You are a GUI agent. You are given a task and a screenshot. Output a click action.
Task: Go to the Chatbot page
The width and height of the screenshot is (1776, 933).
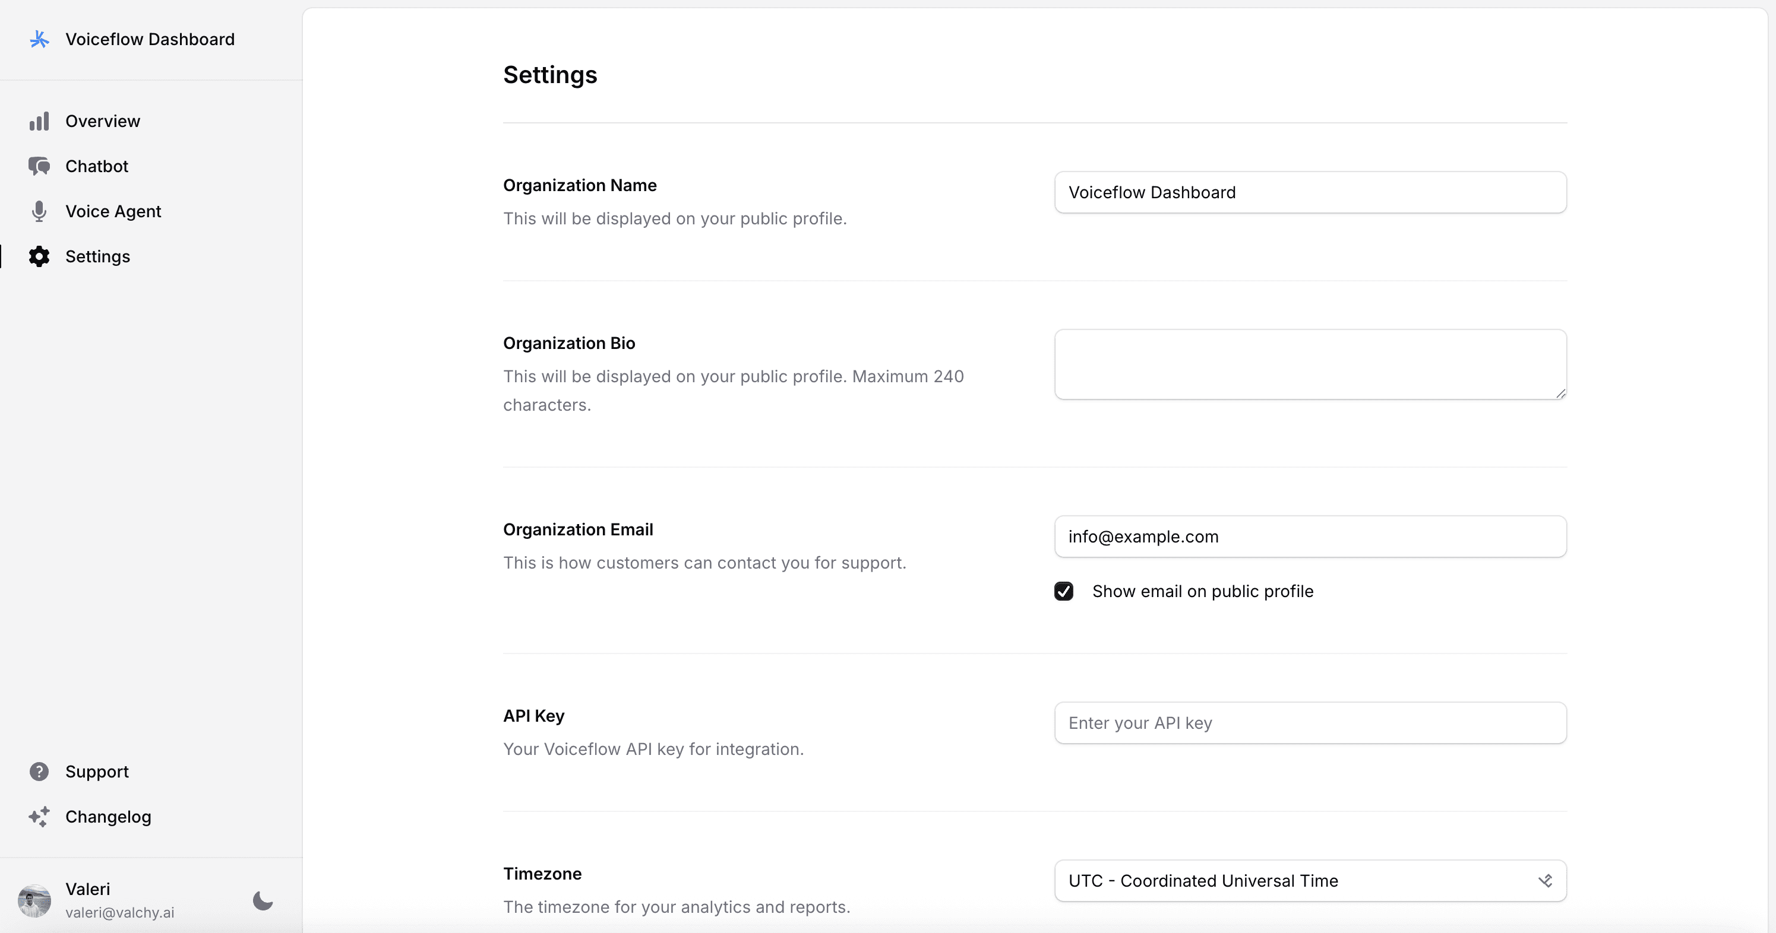(x=96, y=166)
